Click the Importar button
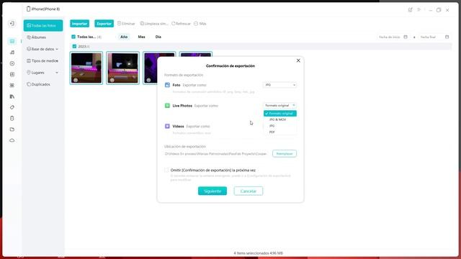This screenshot has width=461, height=259. pyautogui.click(x=80, y=24)
